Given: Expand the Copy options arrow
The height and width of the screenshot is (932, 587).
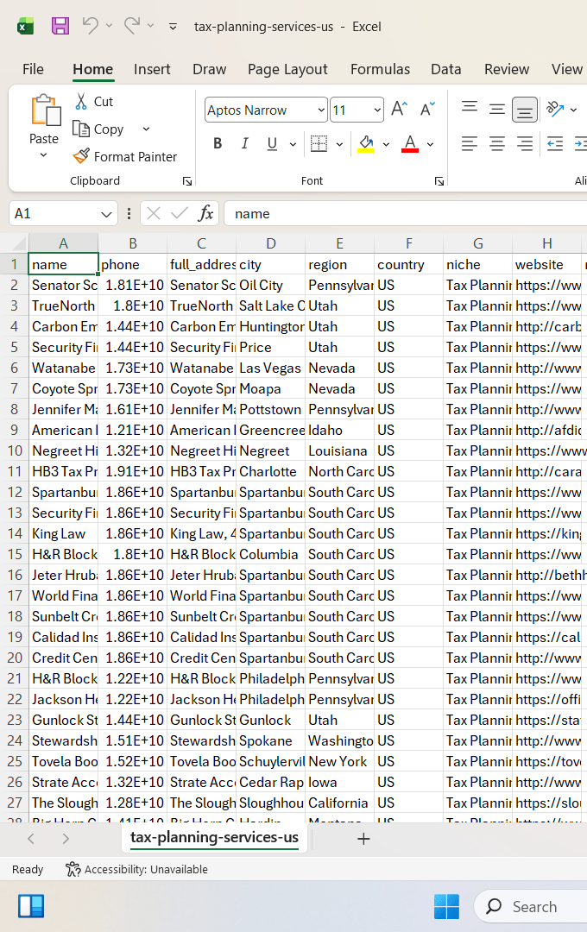Looking at the screenshot, I should click(x=146, y=129).
